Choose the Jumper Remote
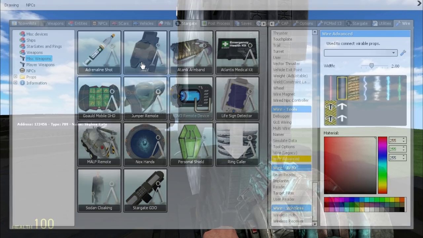Screen dimensions: 423x238 pyautogui.click(x=145, y=98)
